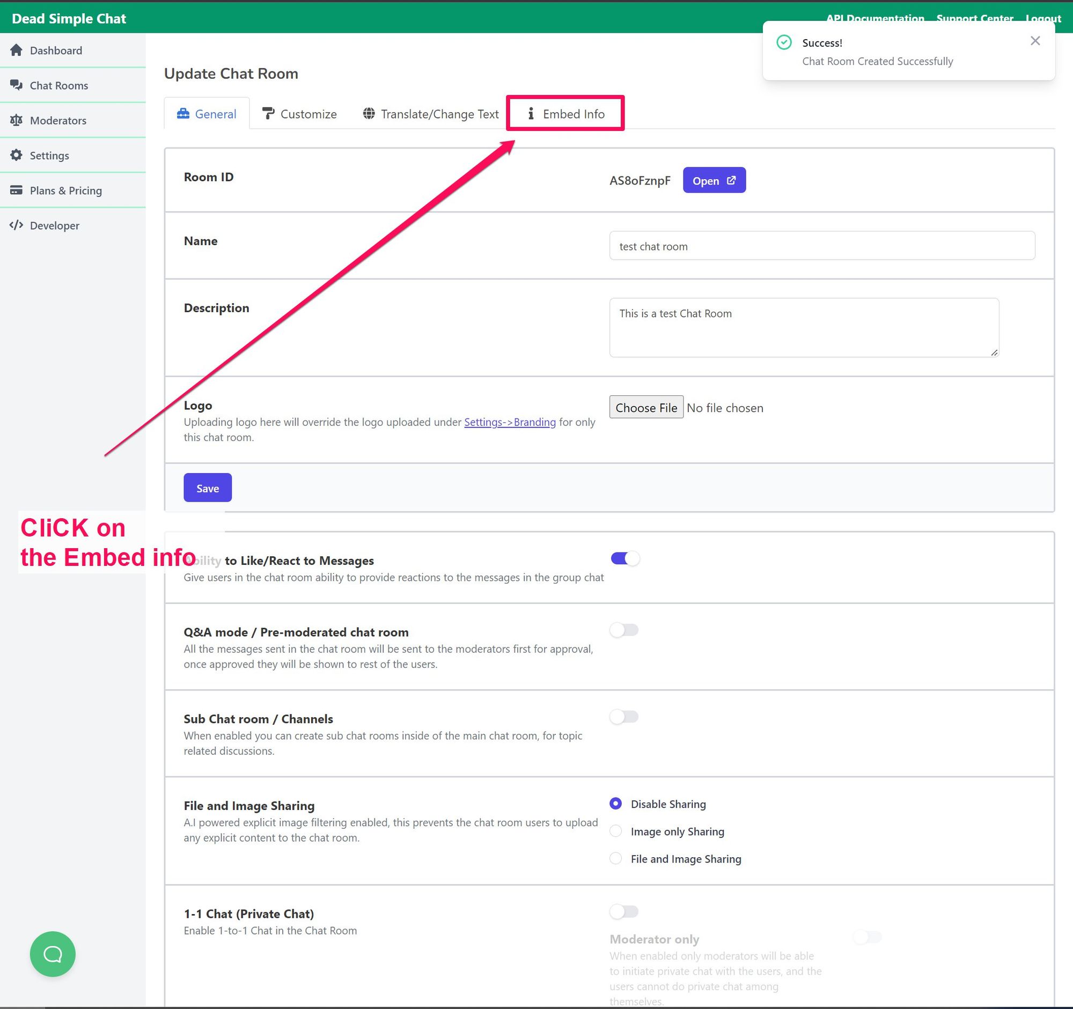Image resolution: width=1073 pixels, height=1009 pixels.
Task: Open Plans & Pricing in sidebar
Action: coord(73,190)
